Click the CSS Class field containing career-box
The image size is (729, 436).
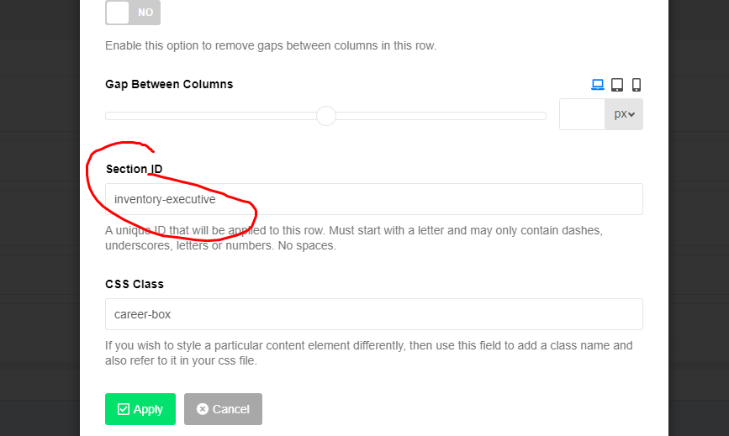click(374, 314)
